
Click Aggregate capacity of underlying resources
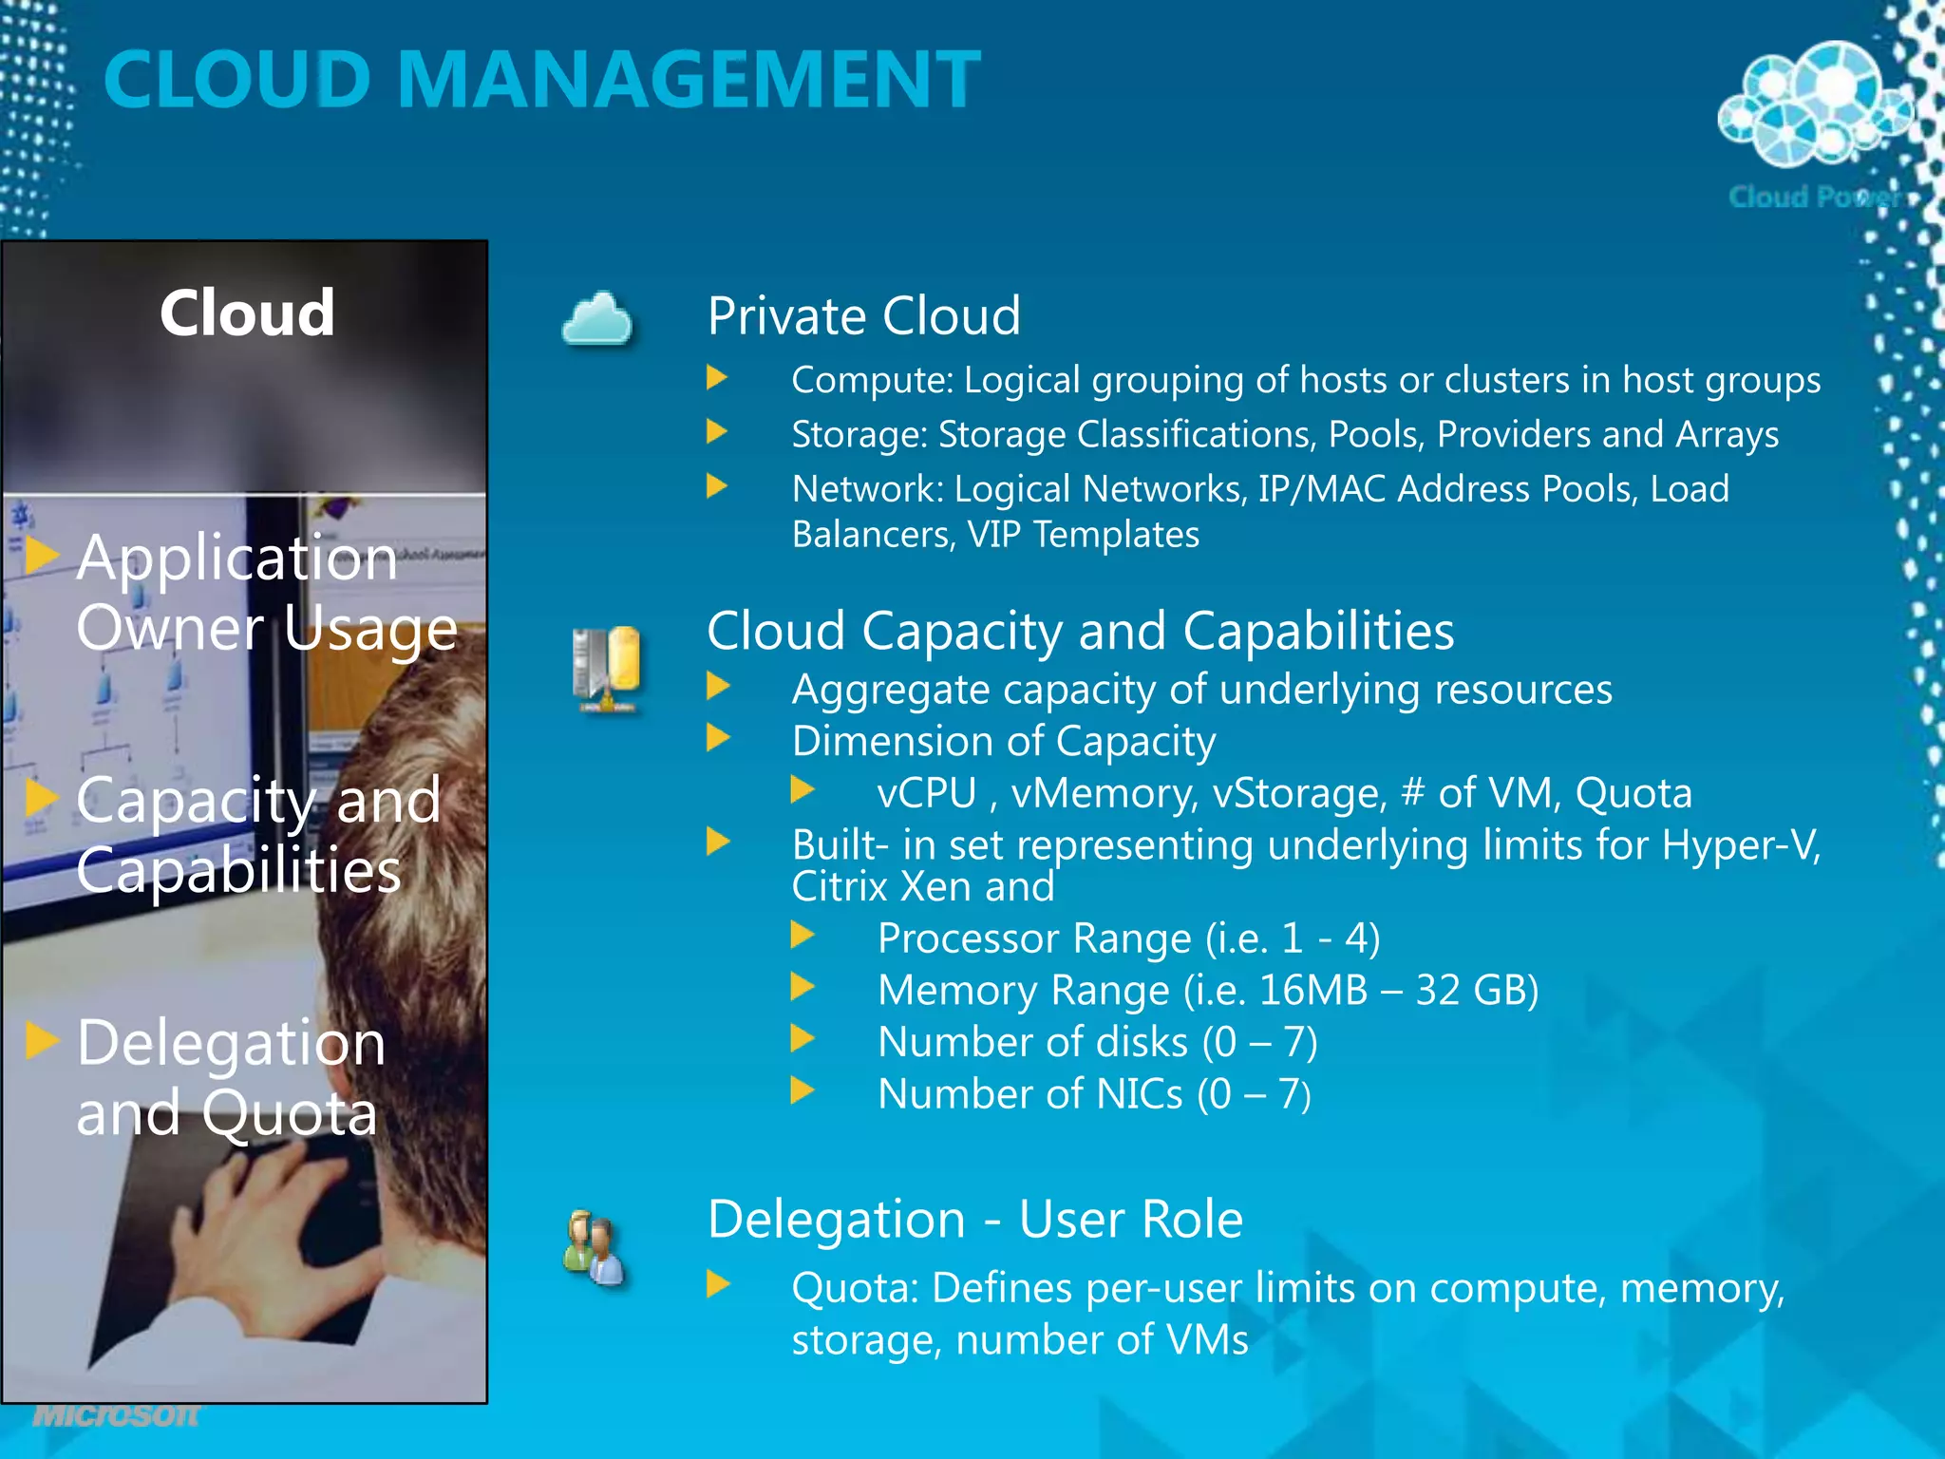tap(1201, 690)
